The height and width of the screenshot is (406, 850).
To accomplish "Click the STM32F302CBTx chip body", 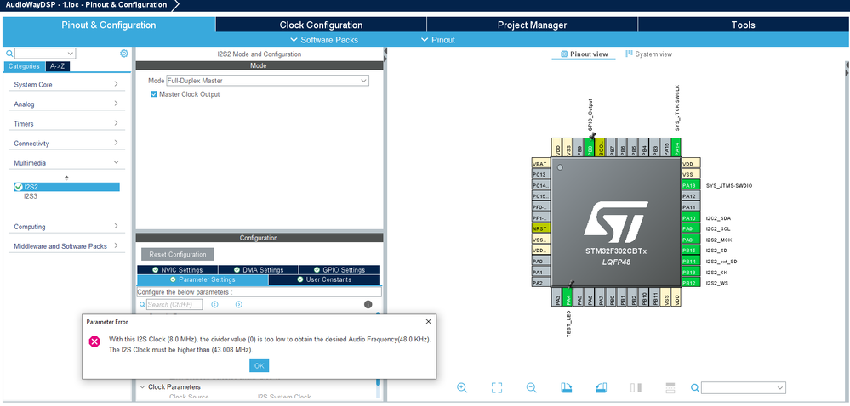I will (x=615, y=222).
